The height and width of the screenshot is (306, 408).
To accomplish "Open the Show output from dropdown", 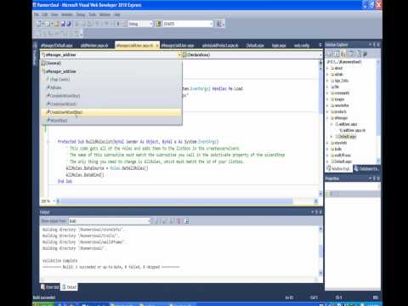I will coord(109,221).
